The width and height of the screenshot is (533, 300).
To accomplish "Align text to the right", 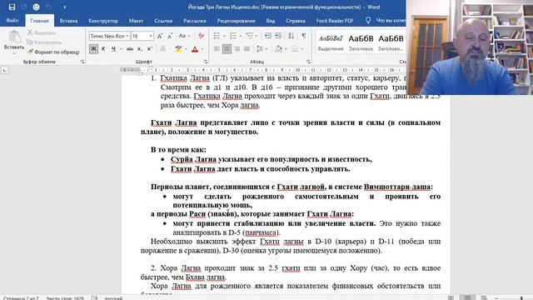I will [x=237, y=49].
